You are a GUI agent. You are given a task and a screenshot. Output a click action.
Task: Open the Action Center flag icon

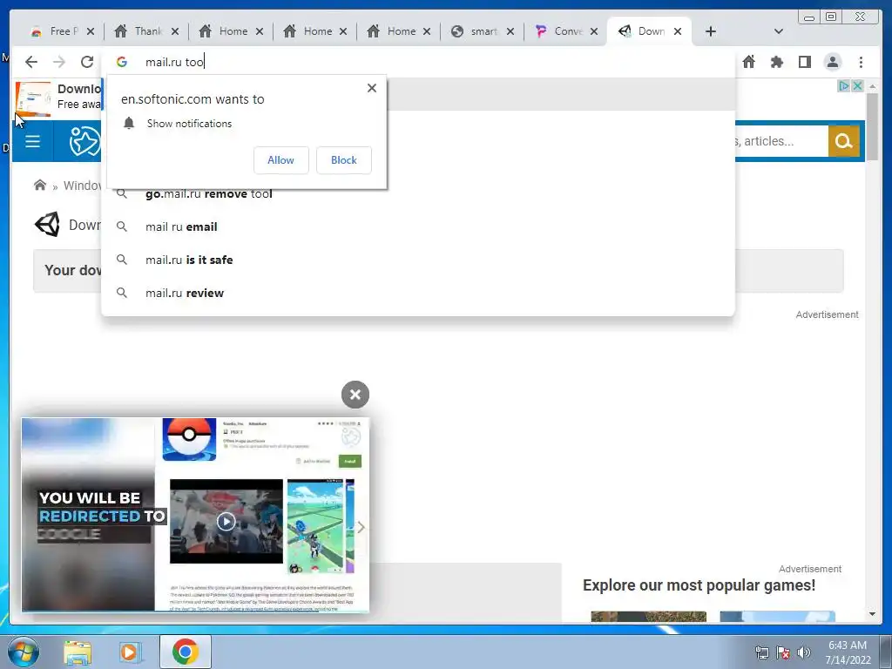click(783, 652)
